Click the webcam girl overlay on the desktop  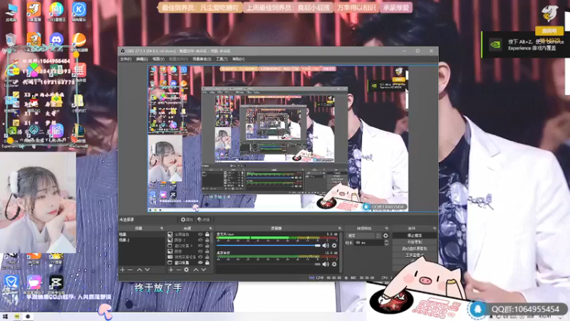click(38, 203)
